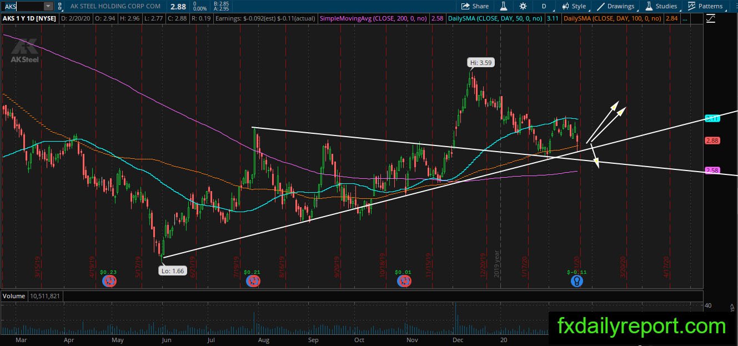
Task: Click the Lo: 1.66 price bubble
Action: [172, 270]
